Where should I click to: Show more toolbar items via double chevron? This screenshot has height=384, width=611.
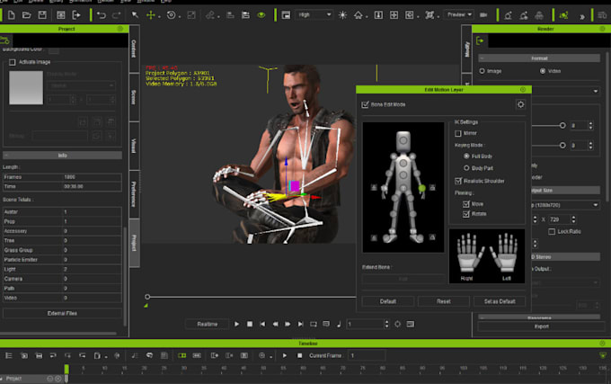pos(581,16)
